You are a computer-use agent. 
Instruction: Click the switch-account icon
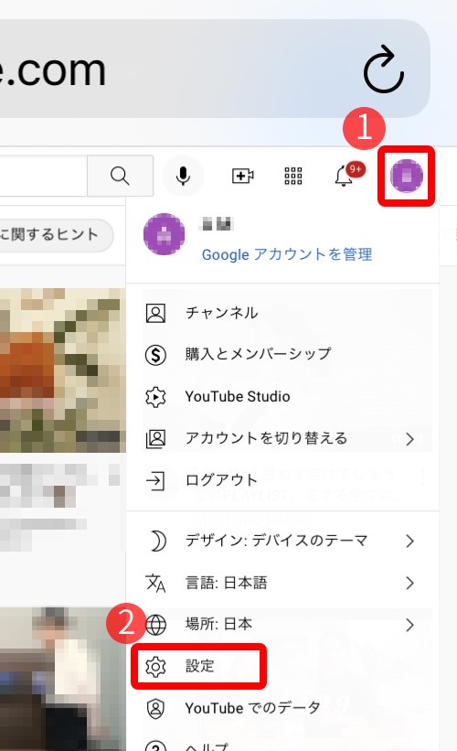click(155, 438)
